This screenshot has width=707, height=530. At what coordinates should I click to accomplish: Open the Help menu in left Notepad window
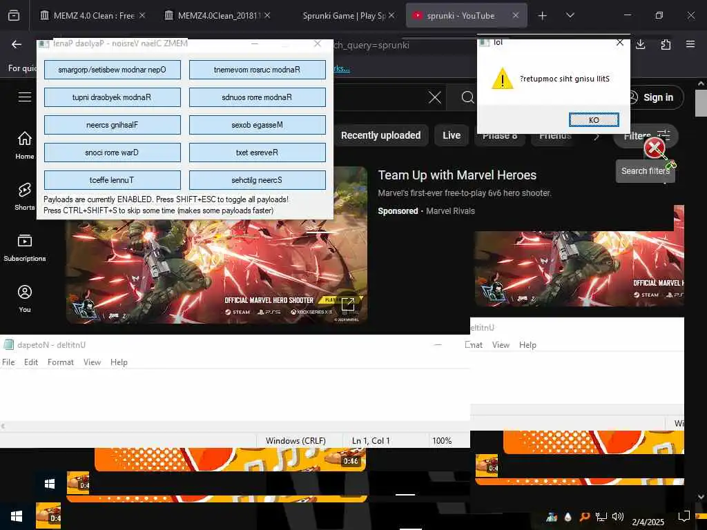[119, 362]
